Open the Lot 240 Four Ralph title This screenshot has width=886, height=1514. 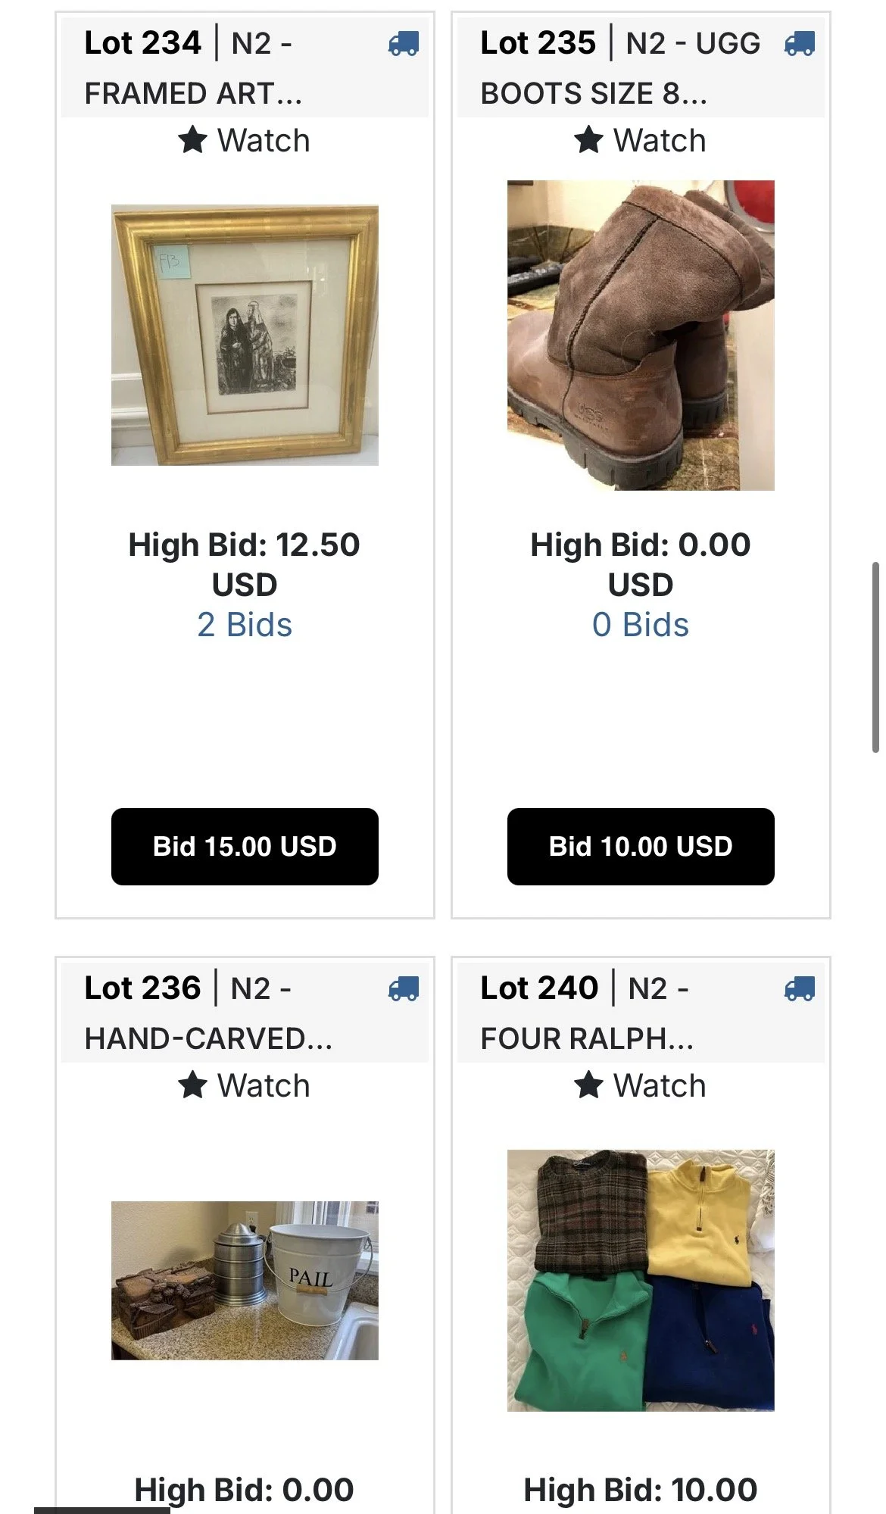[x=587, y=1013]
